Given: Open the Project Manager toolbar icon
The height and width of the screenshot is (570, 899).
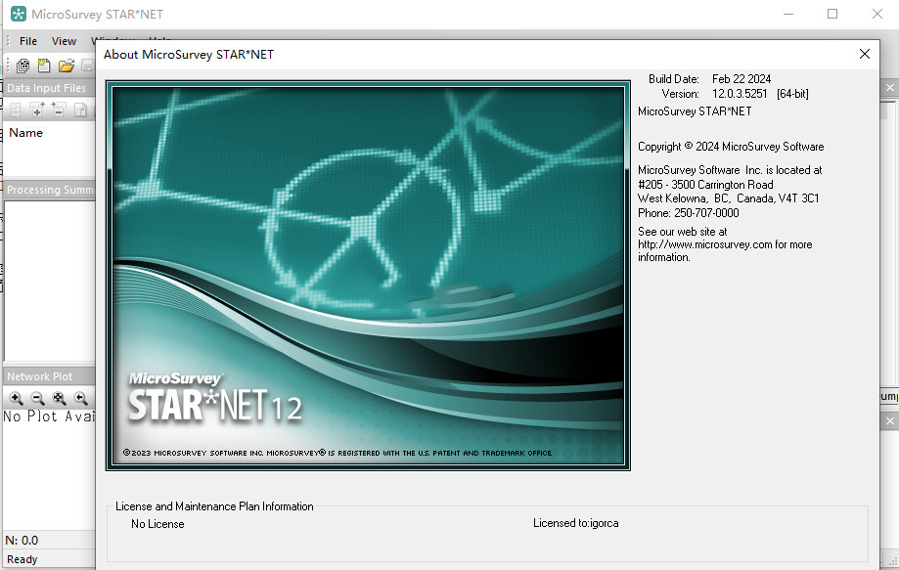Looking at the screenshot, I should point(22,66).
